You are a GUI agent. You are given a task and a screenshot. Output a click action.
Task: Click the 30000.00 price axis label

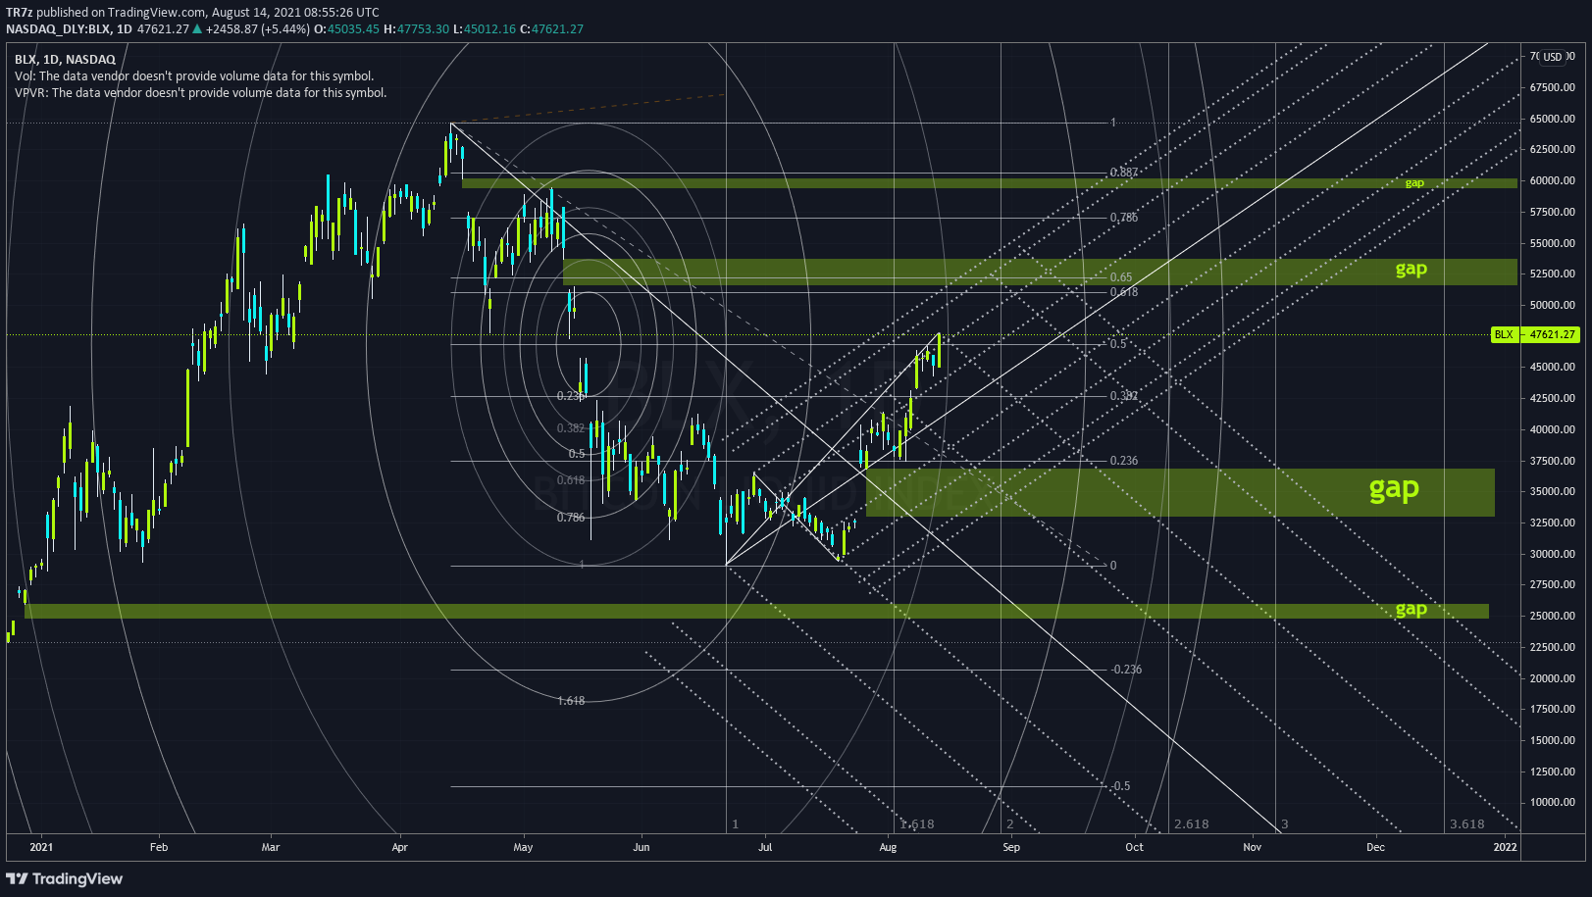coord(1553,554)
